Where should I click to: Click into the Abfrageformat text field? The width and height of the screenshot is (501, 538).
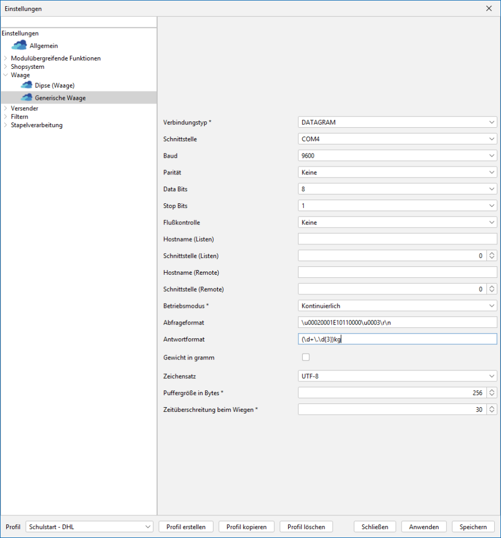[397, 322]
